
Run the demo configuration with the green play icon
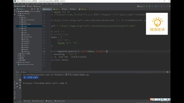pyautogui.click(x=147, y=6)
